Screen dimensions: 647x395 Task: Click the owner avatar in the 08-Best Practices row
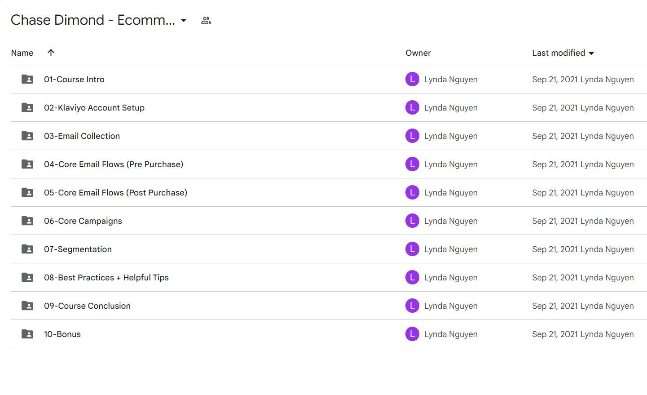click(412, 277)
